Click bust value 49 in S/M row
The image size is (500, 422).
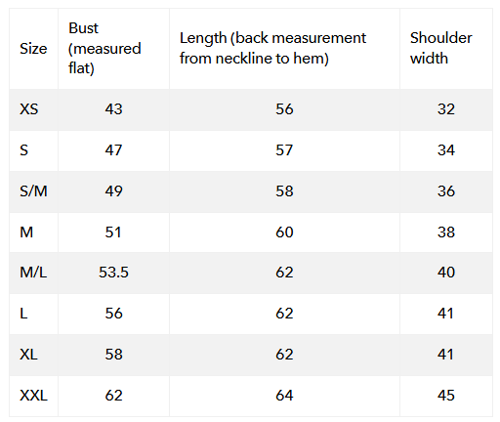[x=113, y=191]
